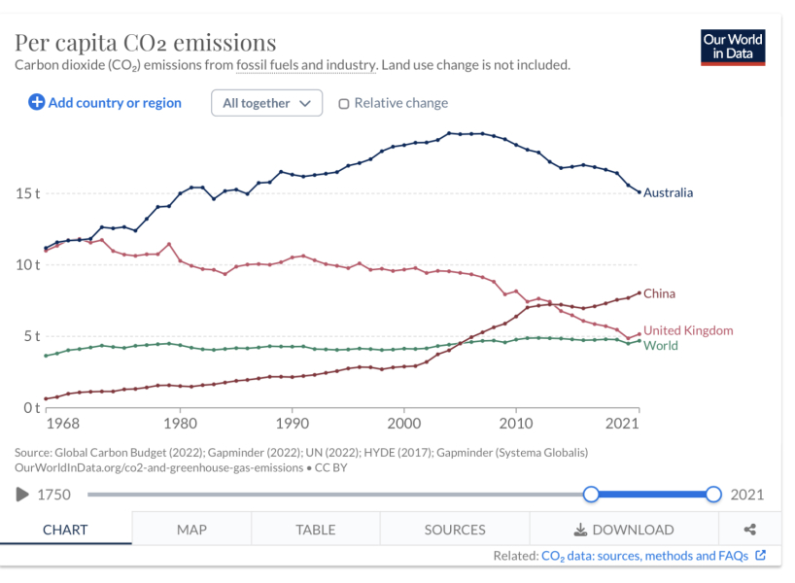Open CO₂ data: sources, methods and FAQs link
This screenshot has width=795, height=583.
click(644, 556)
